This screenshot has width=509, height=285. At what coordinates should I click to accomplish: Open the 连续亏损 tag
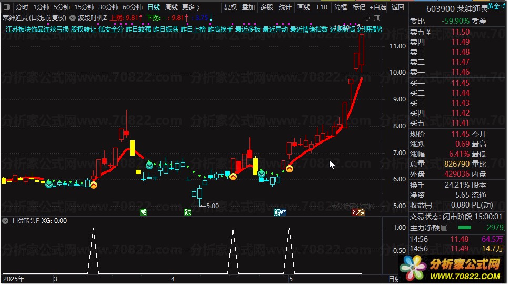tap(57, 29)
